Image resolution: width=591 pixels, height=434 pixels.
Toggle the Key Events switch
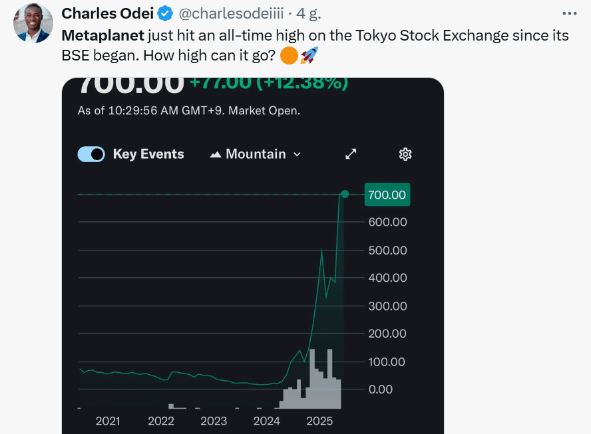[x=91, y=154]
